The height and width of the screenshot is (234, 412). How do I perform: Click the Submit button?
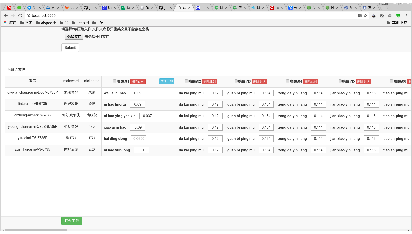pos(70,48)
